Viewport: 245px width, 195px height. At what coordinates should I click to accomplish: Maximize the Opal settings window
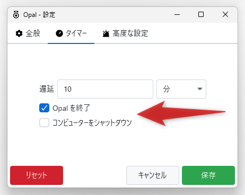[201, 14]
